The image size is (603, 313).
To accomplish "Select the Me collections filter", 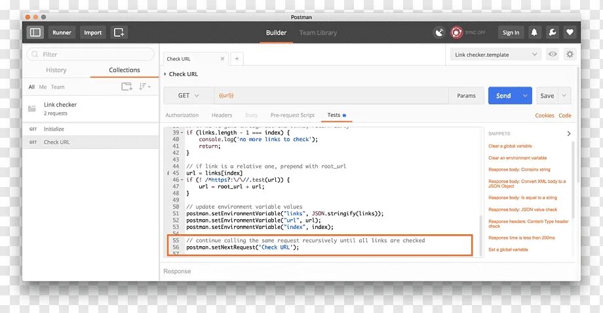I will [43, 87].
